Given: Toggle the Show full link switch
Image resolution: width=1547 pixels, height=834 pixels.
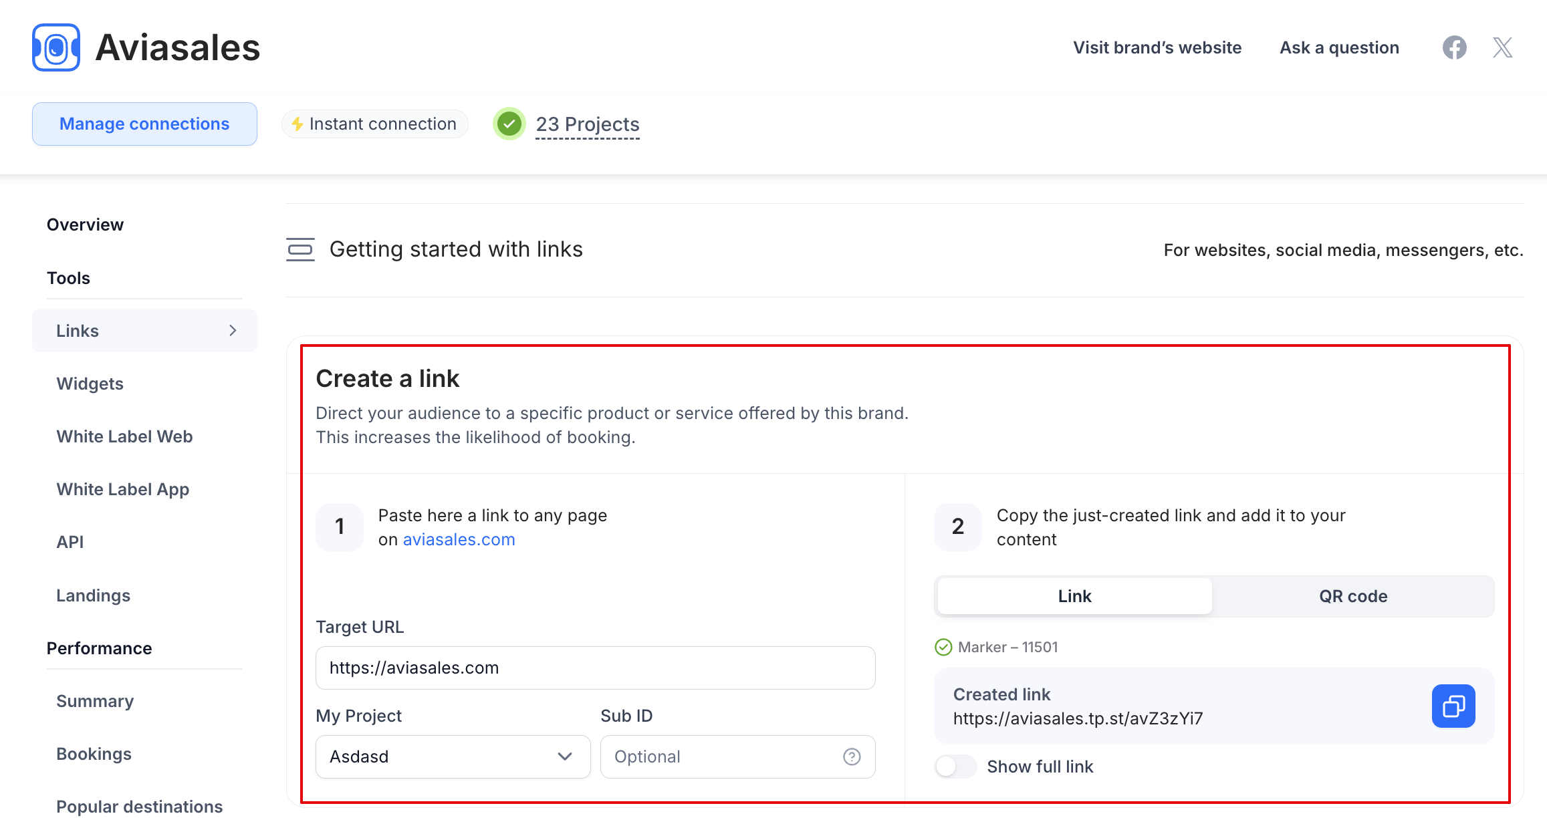Looking at the screenshot, I should [955, 767].
